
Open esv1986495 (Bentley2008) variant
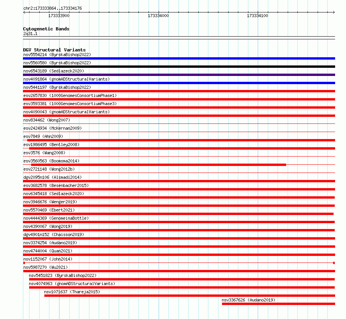point(51,145)
